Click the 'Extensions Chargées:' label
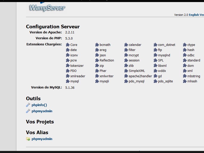This screenshot has height=153, width=204. pyautogui.click(x=44, y=44)
